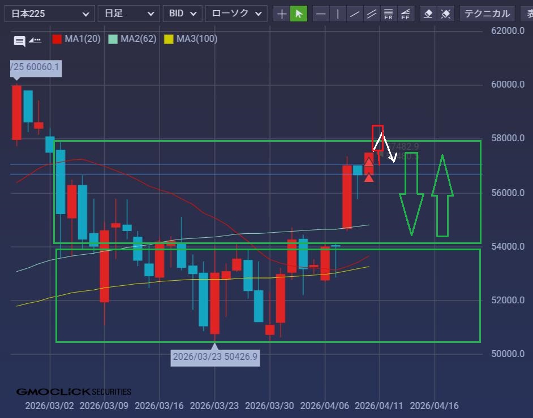Open the 日足 timeframe dropdown
The height and width of the screenshot is (418, 533).
pyautogui.click(x=128, y=14)
